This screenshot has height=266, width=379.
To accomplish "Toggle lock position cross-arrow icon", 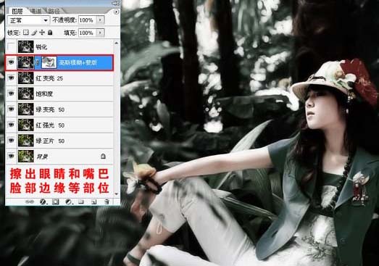I will (42, 33).
